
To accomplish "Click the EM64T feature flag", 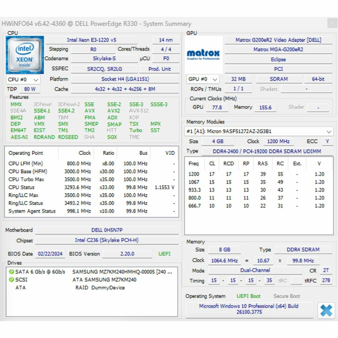I will pos(18,131).
